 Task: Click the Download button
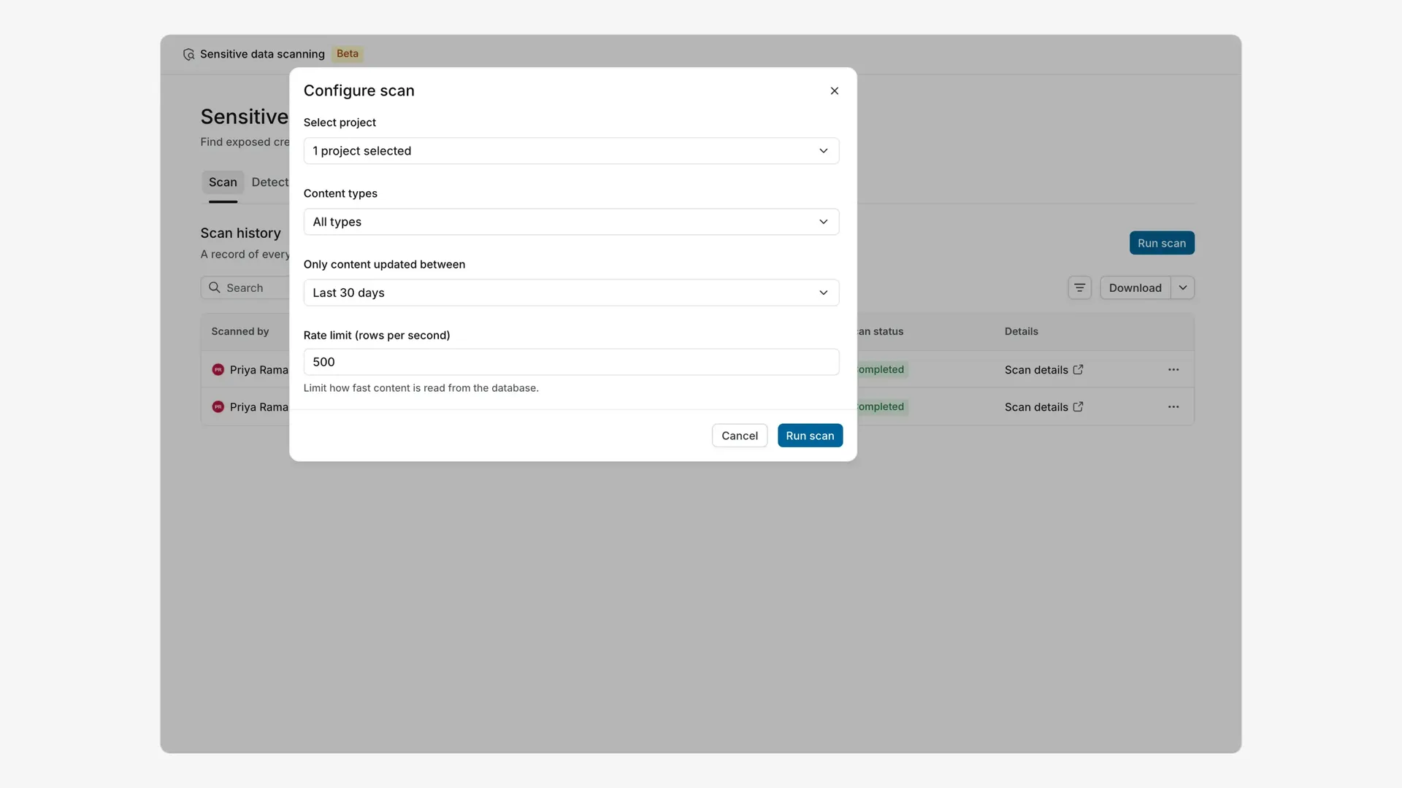[x=1135, y=287]
